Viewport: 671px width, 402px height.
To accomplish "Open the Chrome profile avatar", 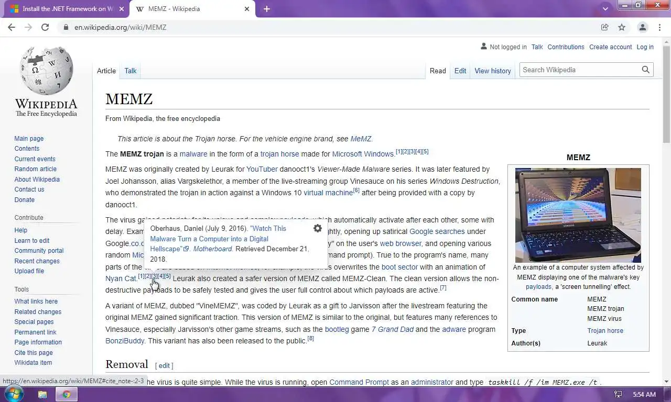I will pyautogui.click(x=643, y=27).
